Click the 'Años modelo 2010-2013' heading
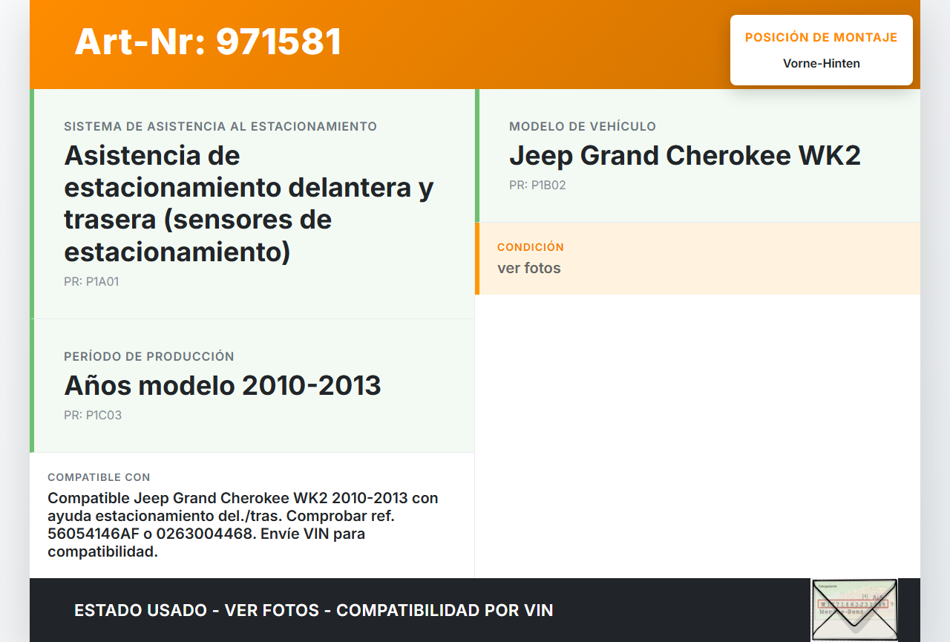 point(223,386)
